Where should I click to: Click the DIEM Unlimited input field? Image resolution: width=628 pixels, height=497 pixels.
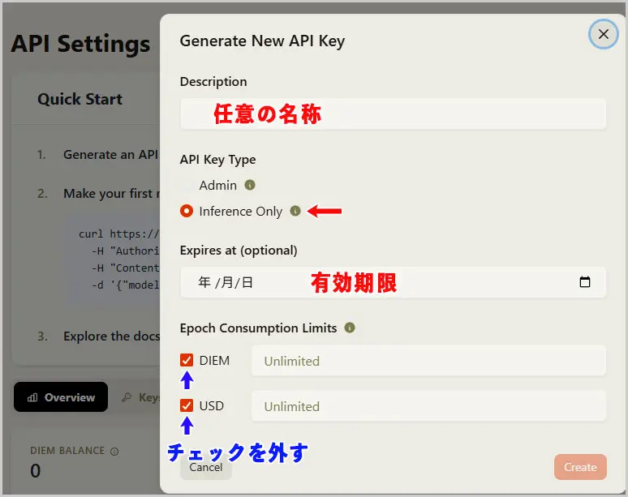coord(428,361)
